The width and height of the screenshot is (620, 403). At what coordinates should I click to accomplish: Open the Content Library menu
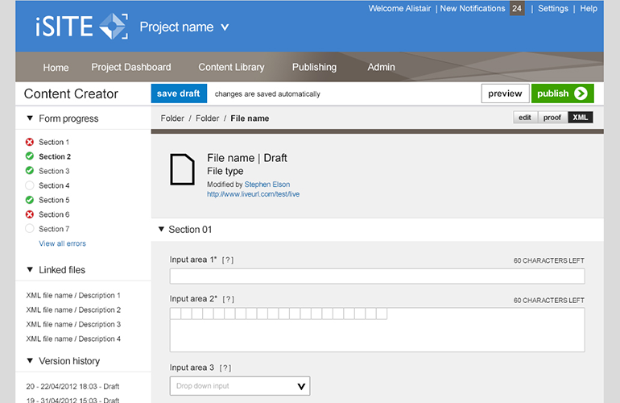[x=231, y=68]
